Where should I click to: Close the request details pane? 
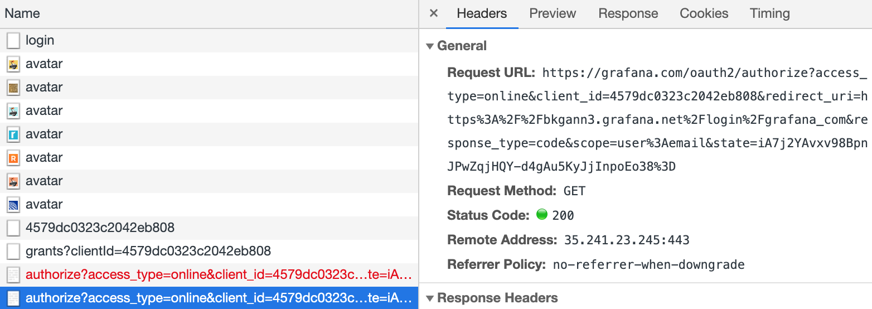[434, 14]
